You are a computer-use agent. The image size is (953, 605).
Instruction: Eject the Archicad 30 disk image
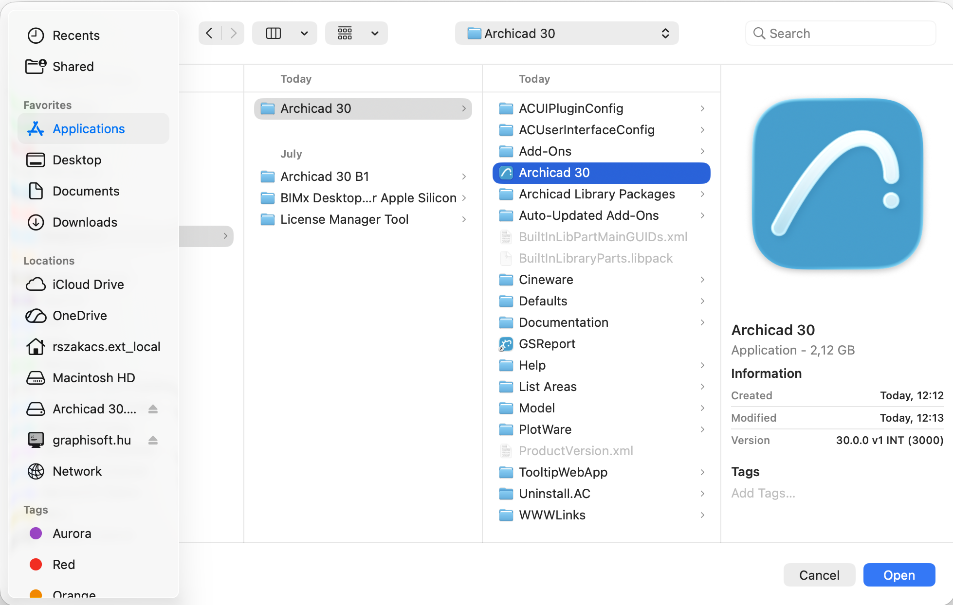(153, 409)
